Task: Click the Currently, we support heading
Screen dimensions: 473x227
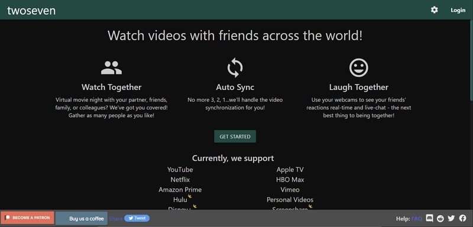Action: [x=233, y=158]
